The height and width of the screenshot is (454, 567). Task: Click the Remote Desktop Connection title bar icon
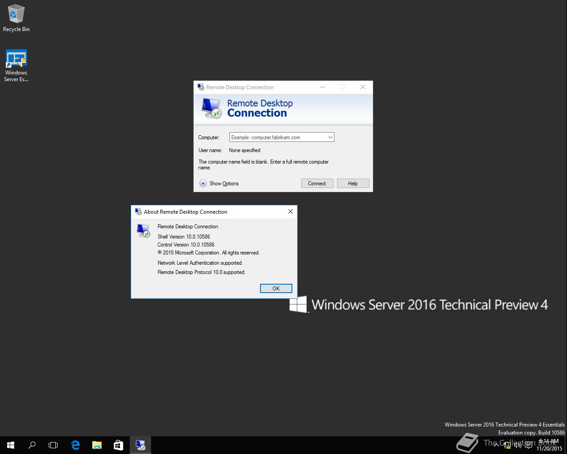point(201,87)
